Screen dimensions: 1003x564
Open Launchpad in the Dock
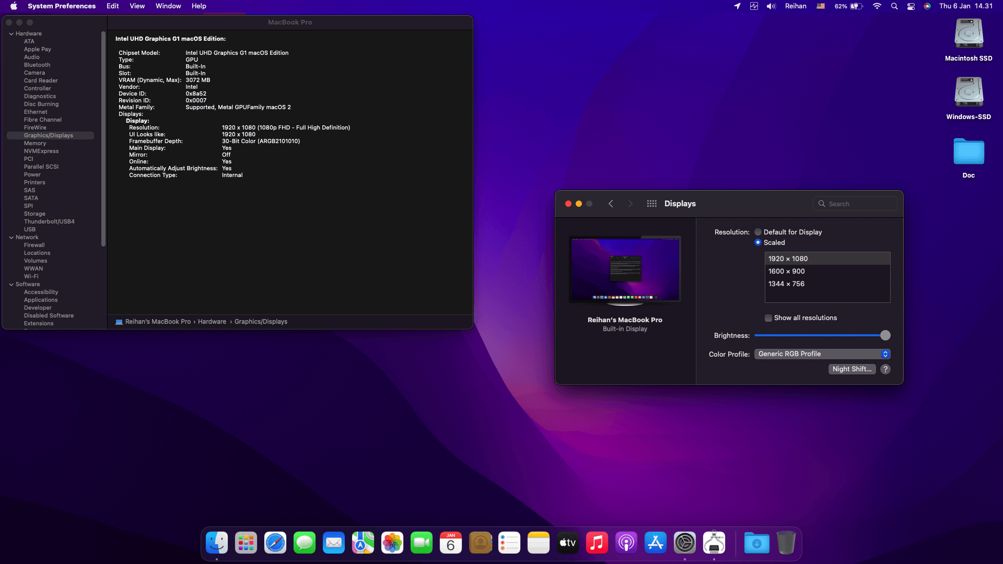246,543
